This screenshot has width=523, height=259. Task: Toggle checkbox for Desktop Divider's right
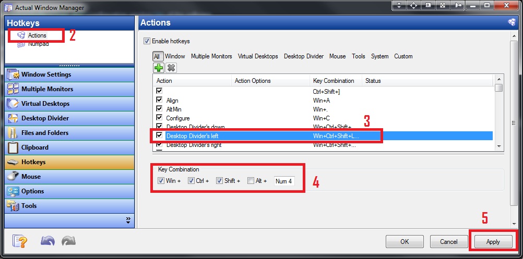(159, 144)
